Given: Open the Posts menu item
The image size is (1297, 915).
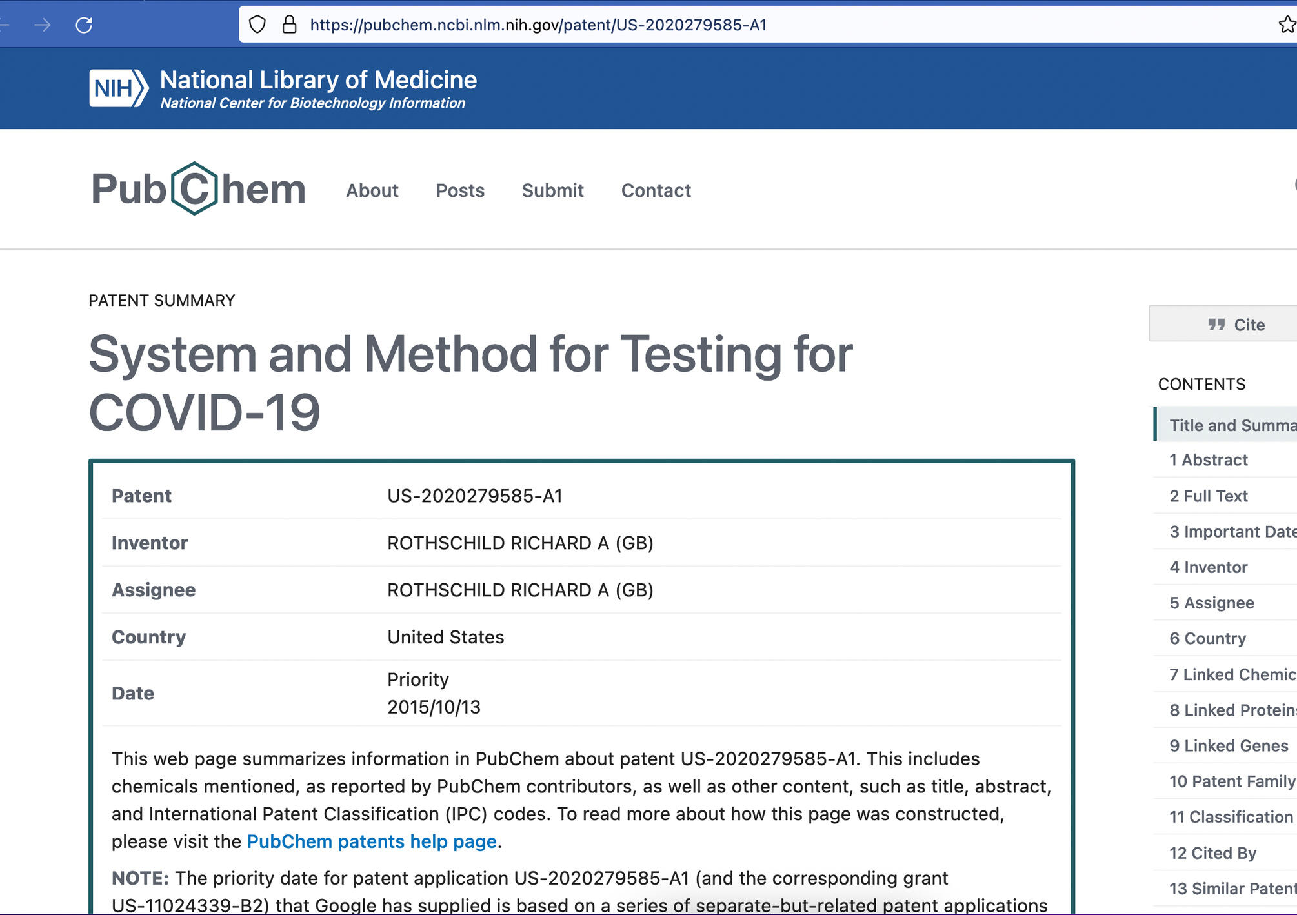Looking at the screenshot, I should click(x=460, y=190).
